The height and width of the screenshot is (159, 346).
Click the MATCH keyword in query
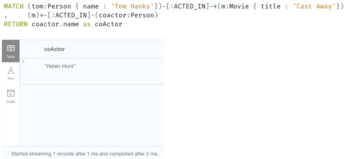point(14,6)
